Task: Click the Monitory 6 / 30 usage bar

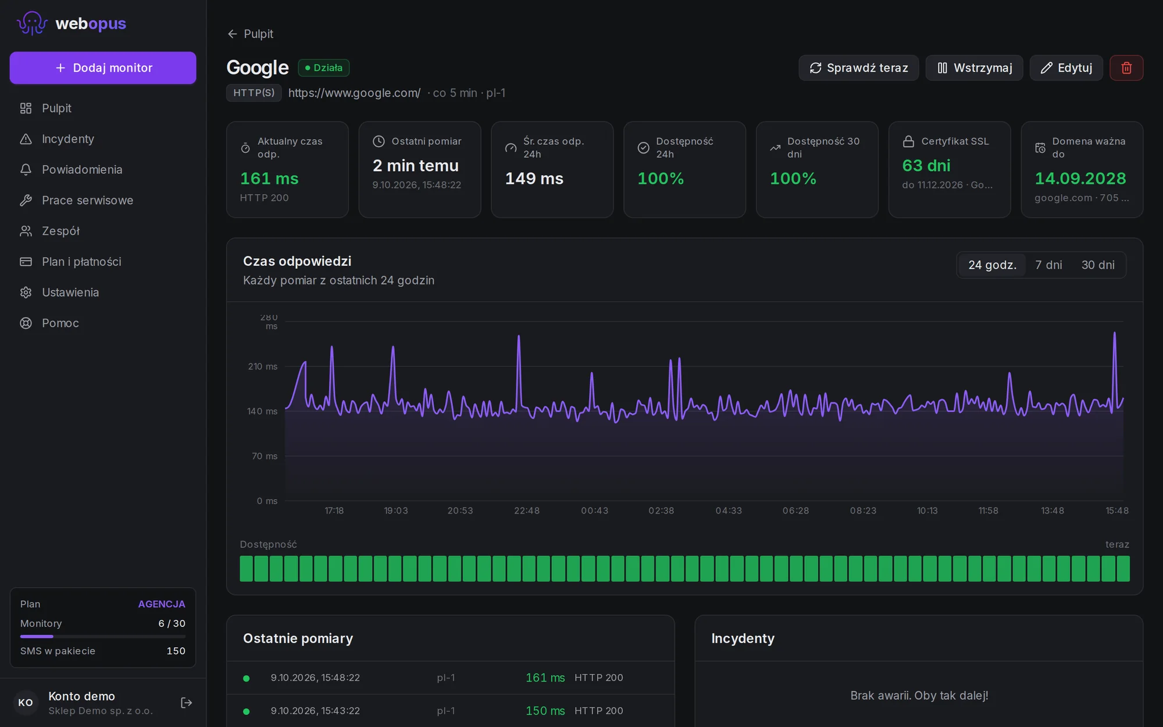Action: (103, 637)
